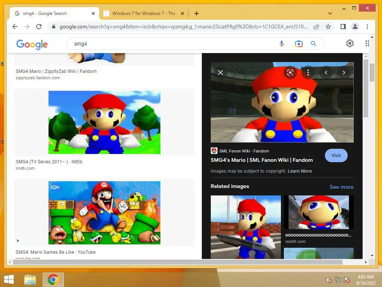Search by image with camera icon
The height and width of the screenshot is (287, 382).
point(299,44)
